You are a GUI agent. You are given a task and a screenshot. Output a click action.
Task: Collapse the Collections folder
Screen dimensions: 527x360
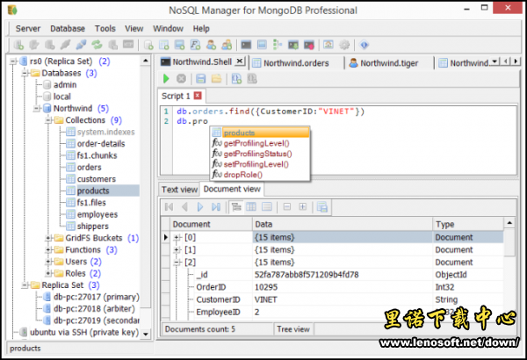coord(48,120)
